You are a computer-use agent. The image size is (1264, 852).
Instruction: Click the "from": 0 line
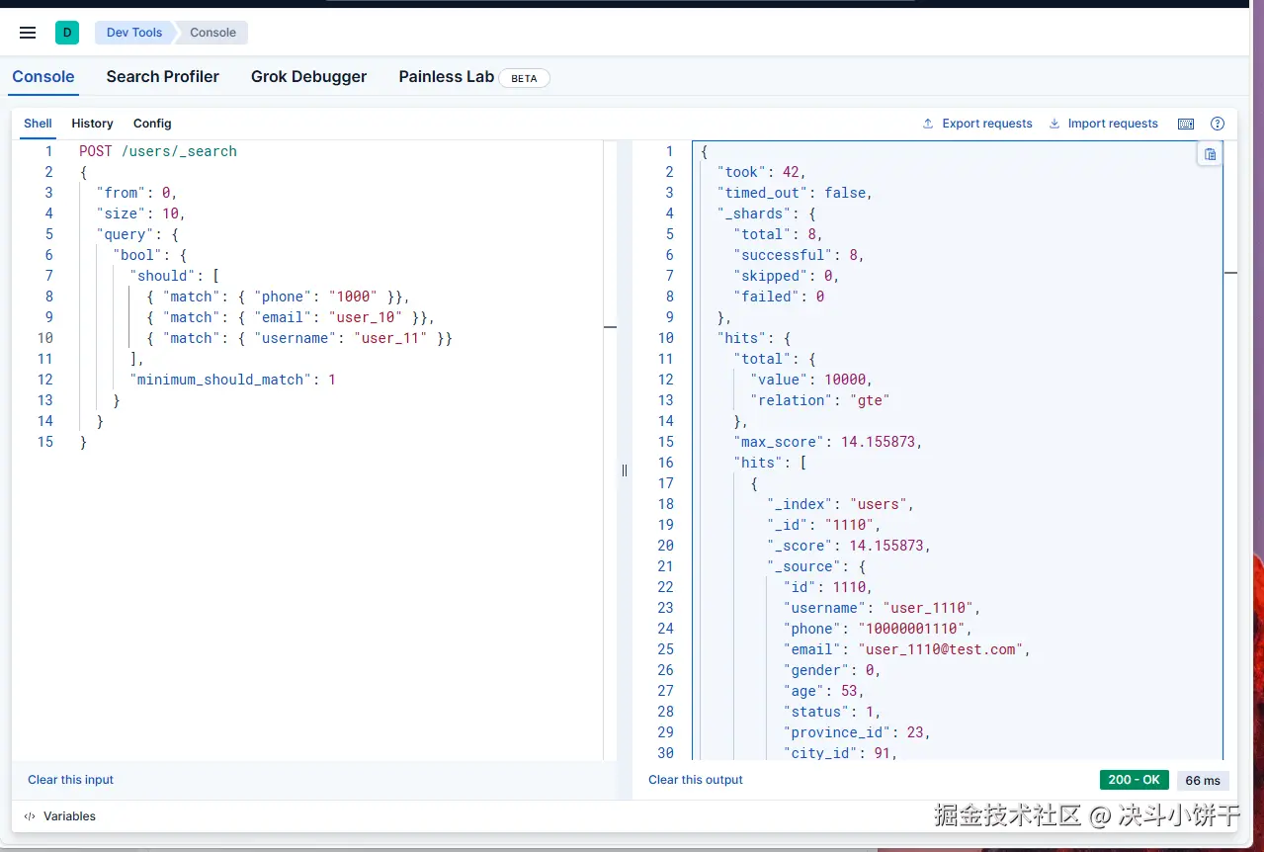click(x=136, y=193)
